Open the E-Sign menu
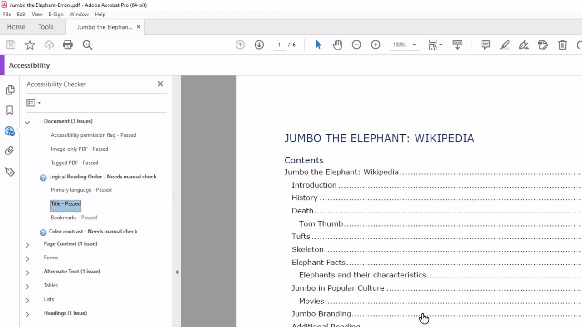The width and height of the screenshot is (582, 327). click(x=56, y=15)
